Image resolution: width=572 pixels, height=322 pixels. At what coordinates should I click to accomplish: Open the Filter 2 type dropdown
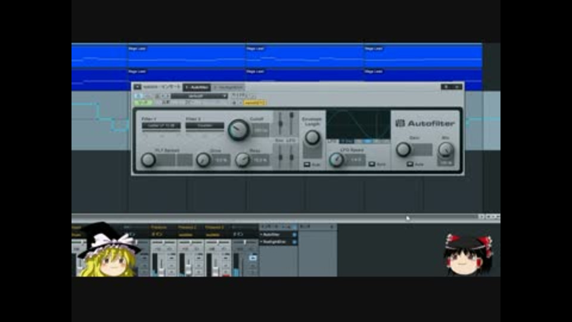point(204,126)
